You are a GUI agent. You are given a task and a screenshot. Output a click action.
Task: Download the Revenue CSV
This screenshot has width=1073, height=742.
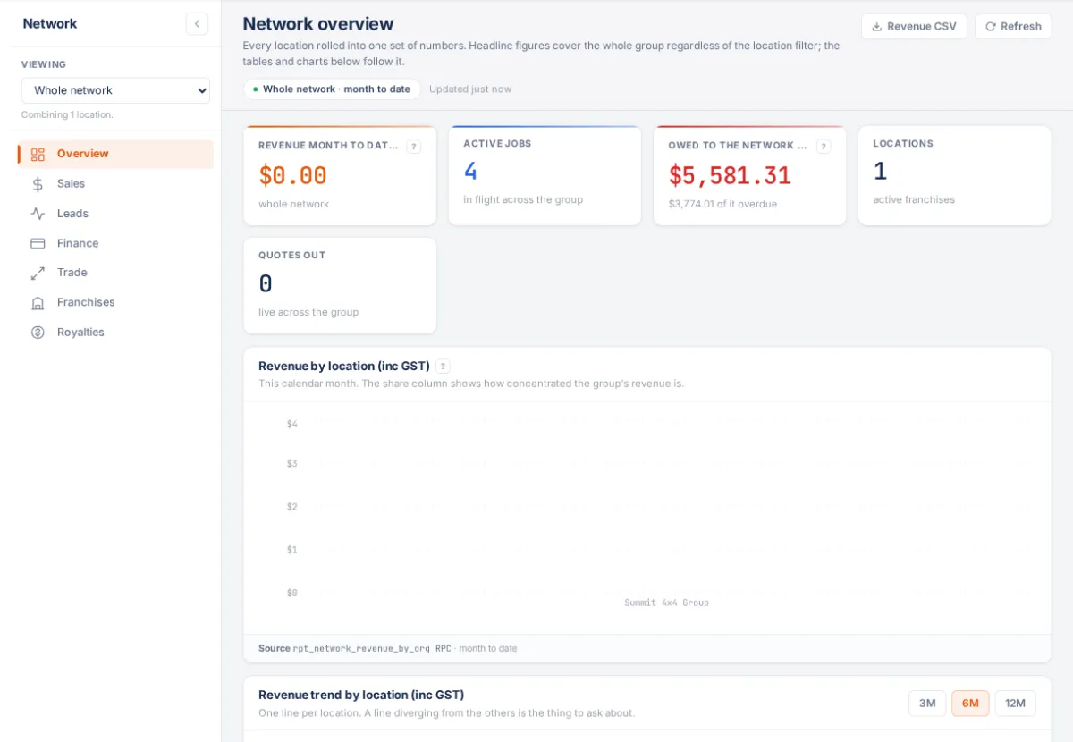click(914, 27)
